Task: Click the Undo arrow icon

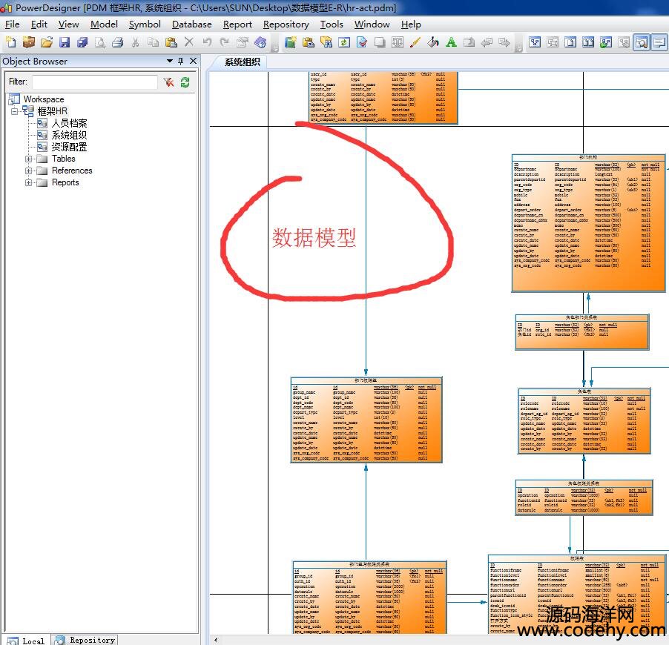Action: pos(207,42)
